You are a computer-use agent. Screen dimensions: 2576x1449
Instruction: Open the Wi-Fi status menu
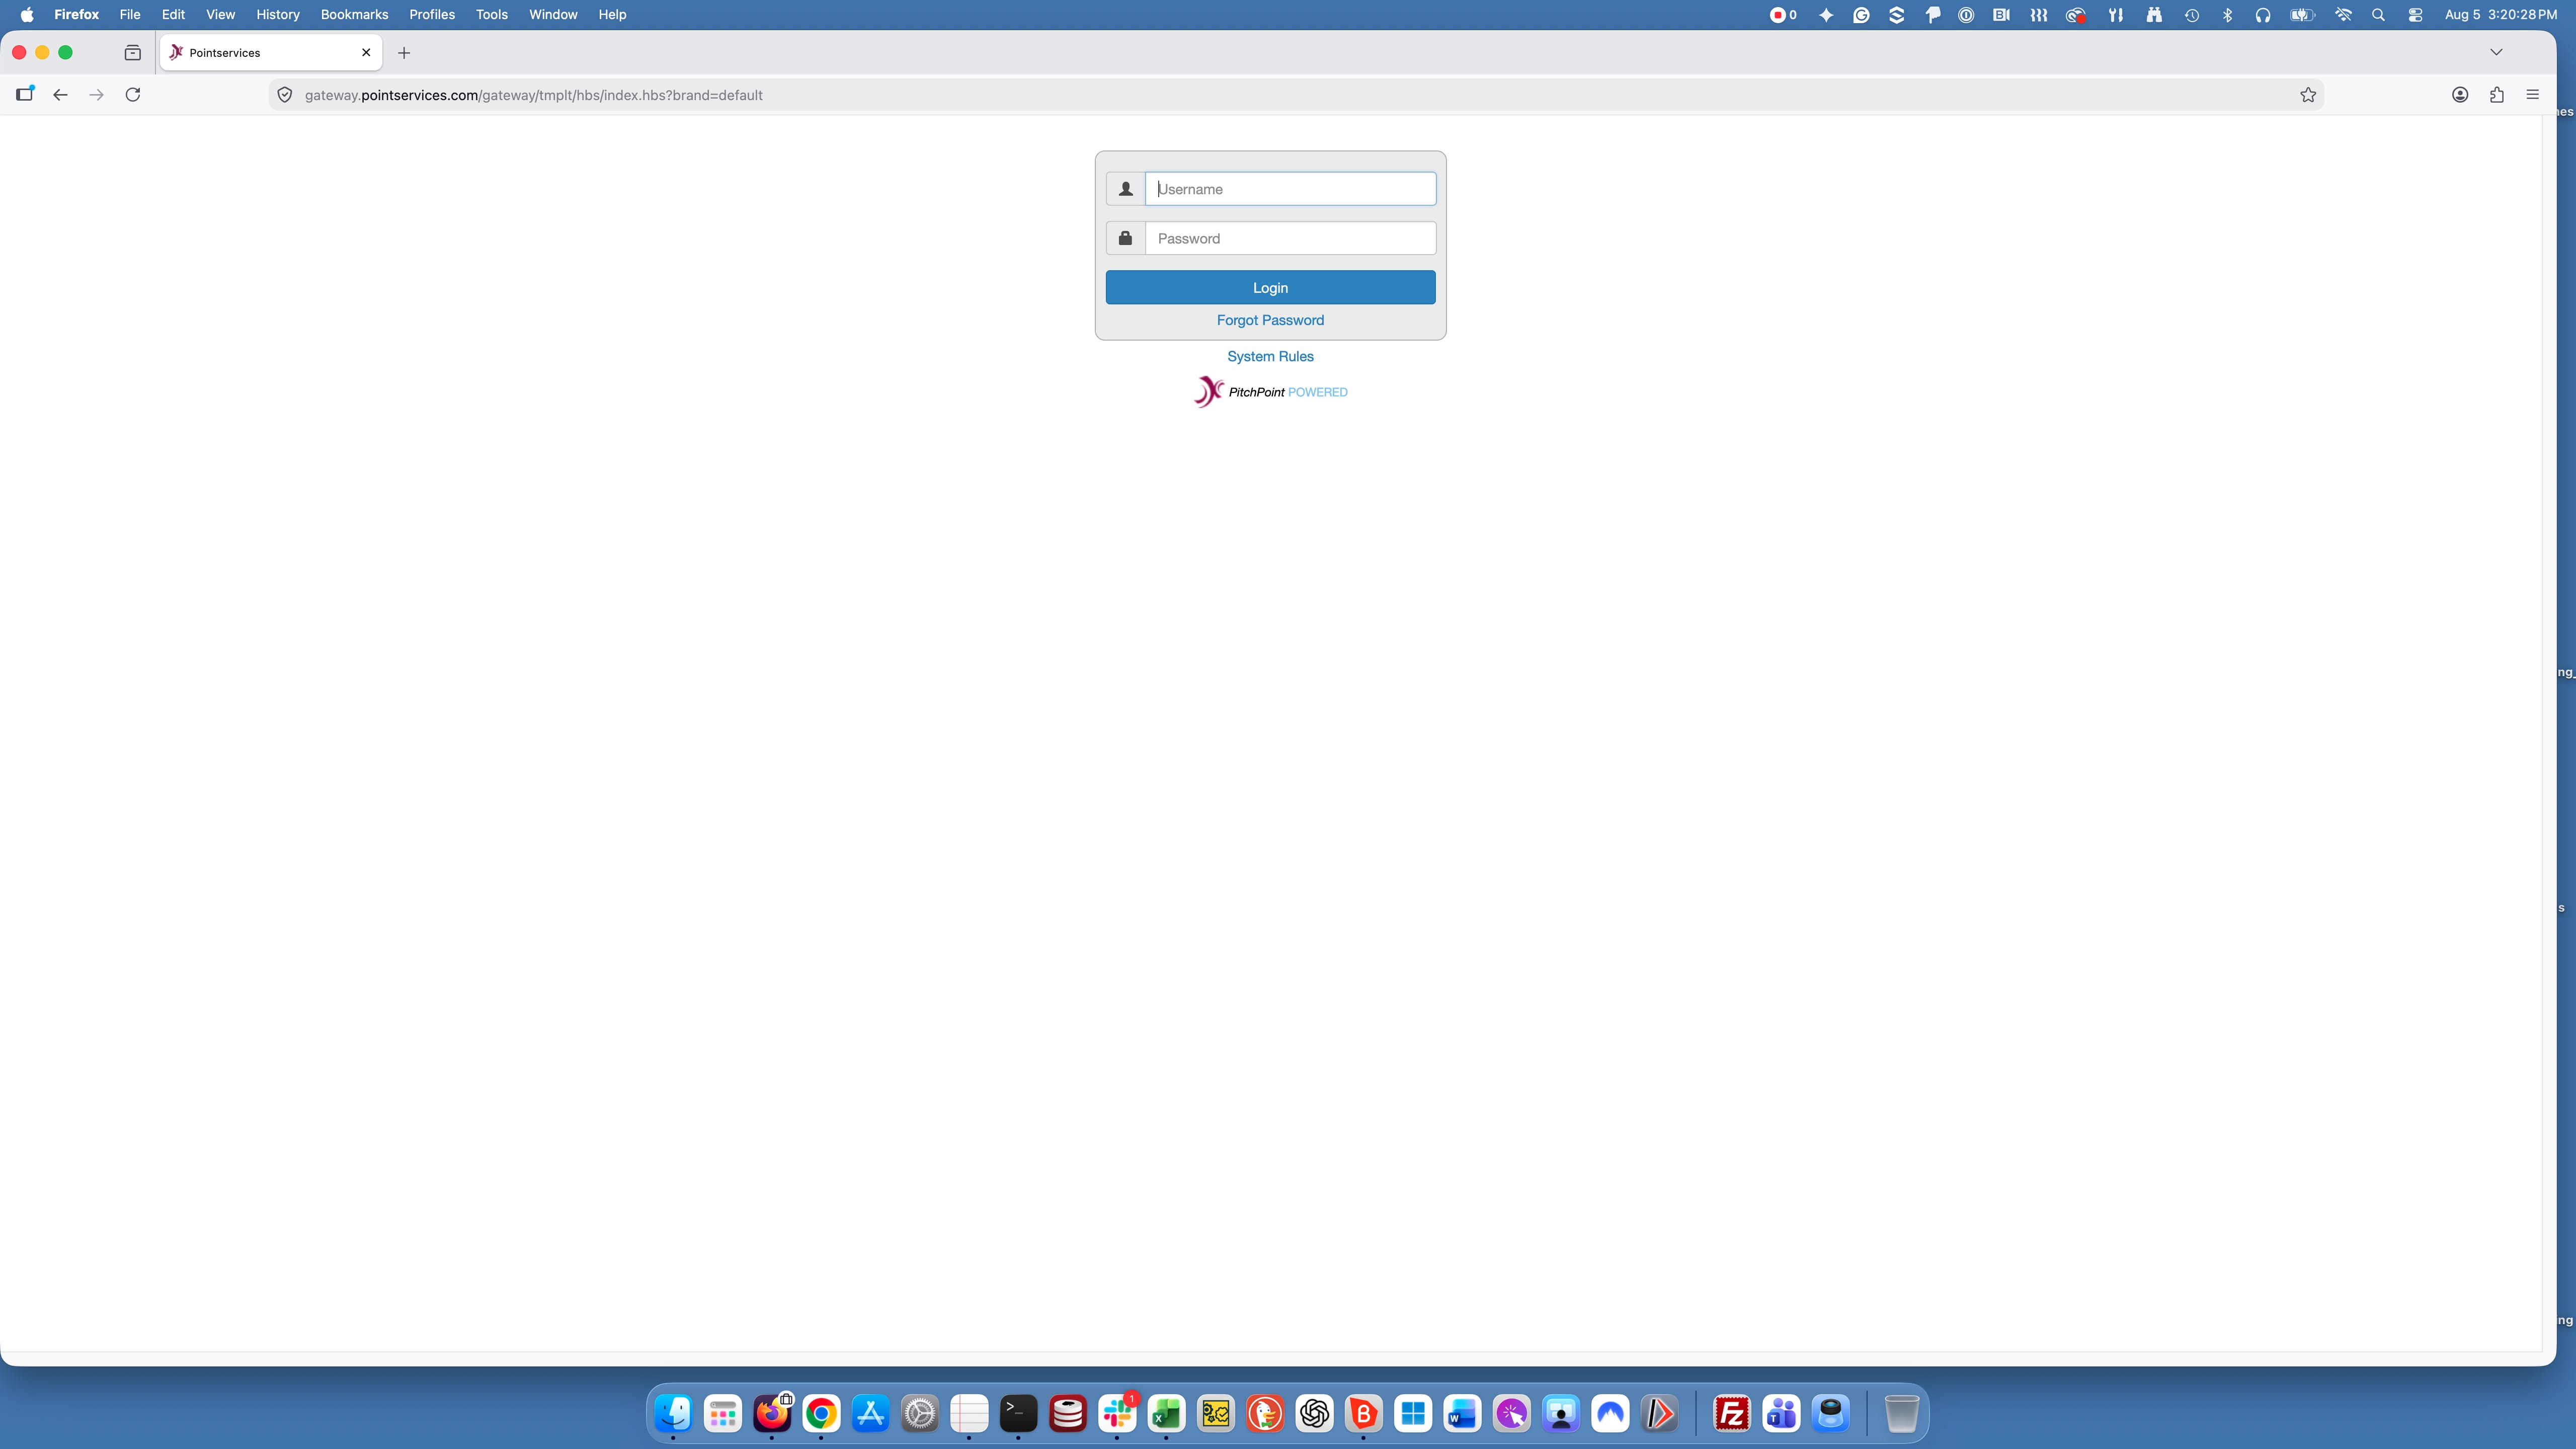click(x=2343, y=15)
